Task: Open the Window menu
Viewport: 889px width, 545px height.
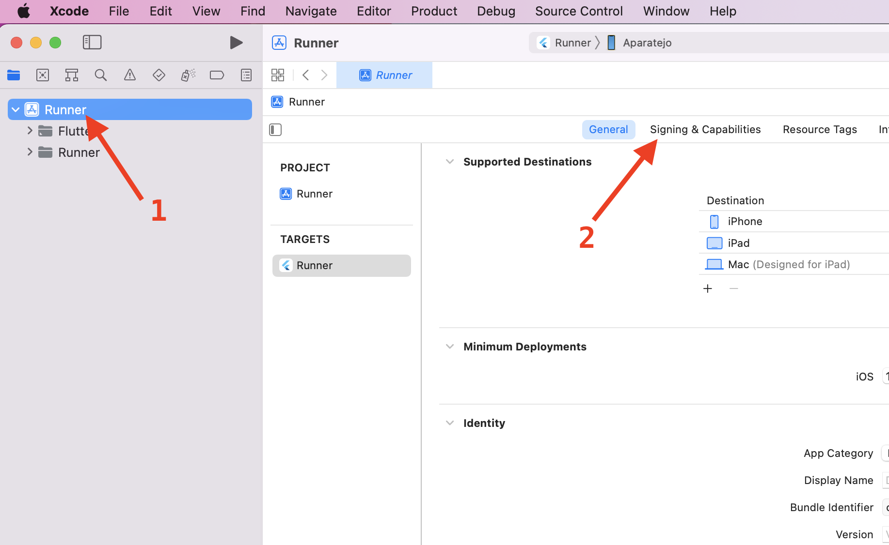Action: coord(666,11)
